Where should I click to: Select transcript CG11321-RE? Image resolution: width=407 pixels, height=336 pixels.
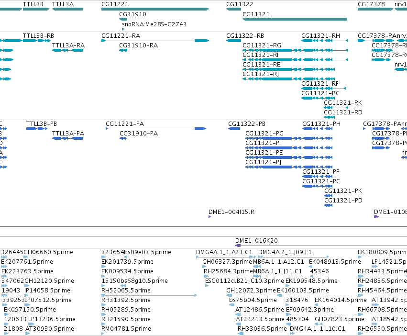(262, 65)
